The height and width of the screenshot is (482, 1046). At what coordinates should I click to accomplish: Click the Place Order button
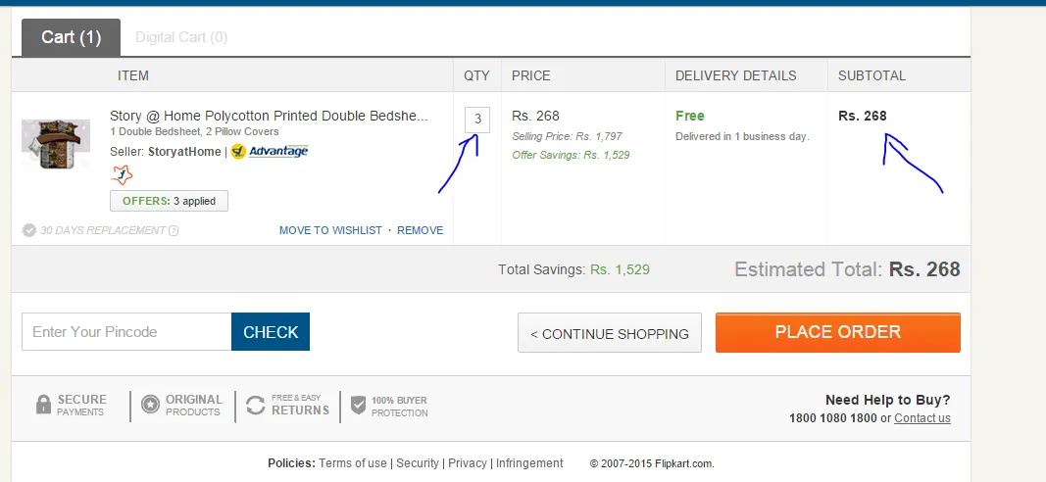coord(838,332)
